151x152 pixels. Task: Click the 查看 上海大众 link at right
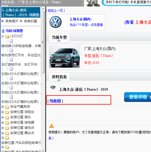pos(138,22)
